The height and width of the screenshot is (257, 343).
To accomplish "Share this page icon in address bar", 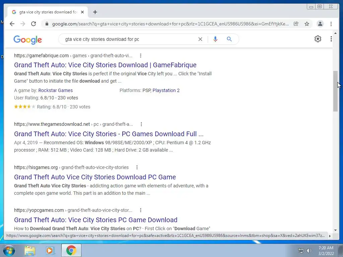I will [x=296, y=24].
